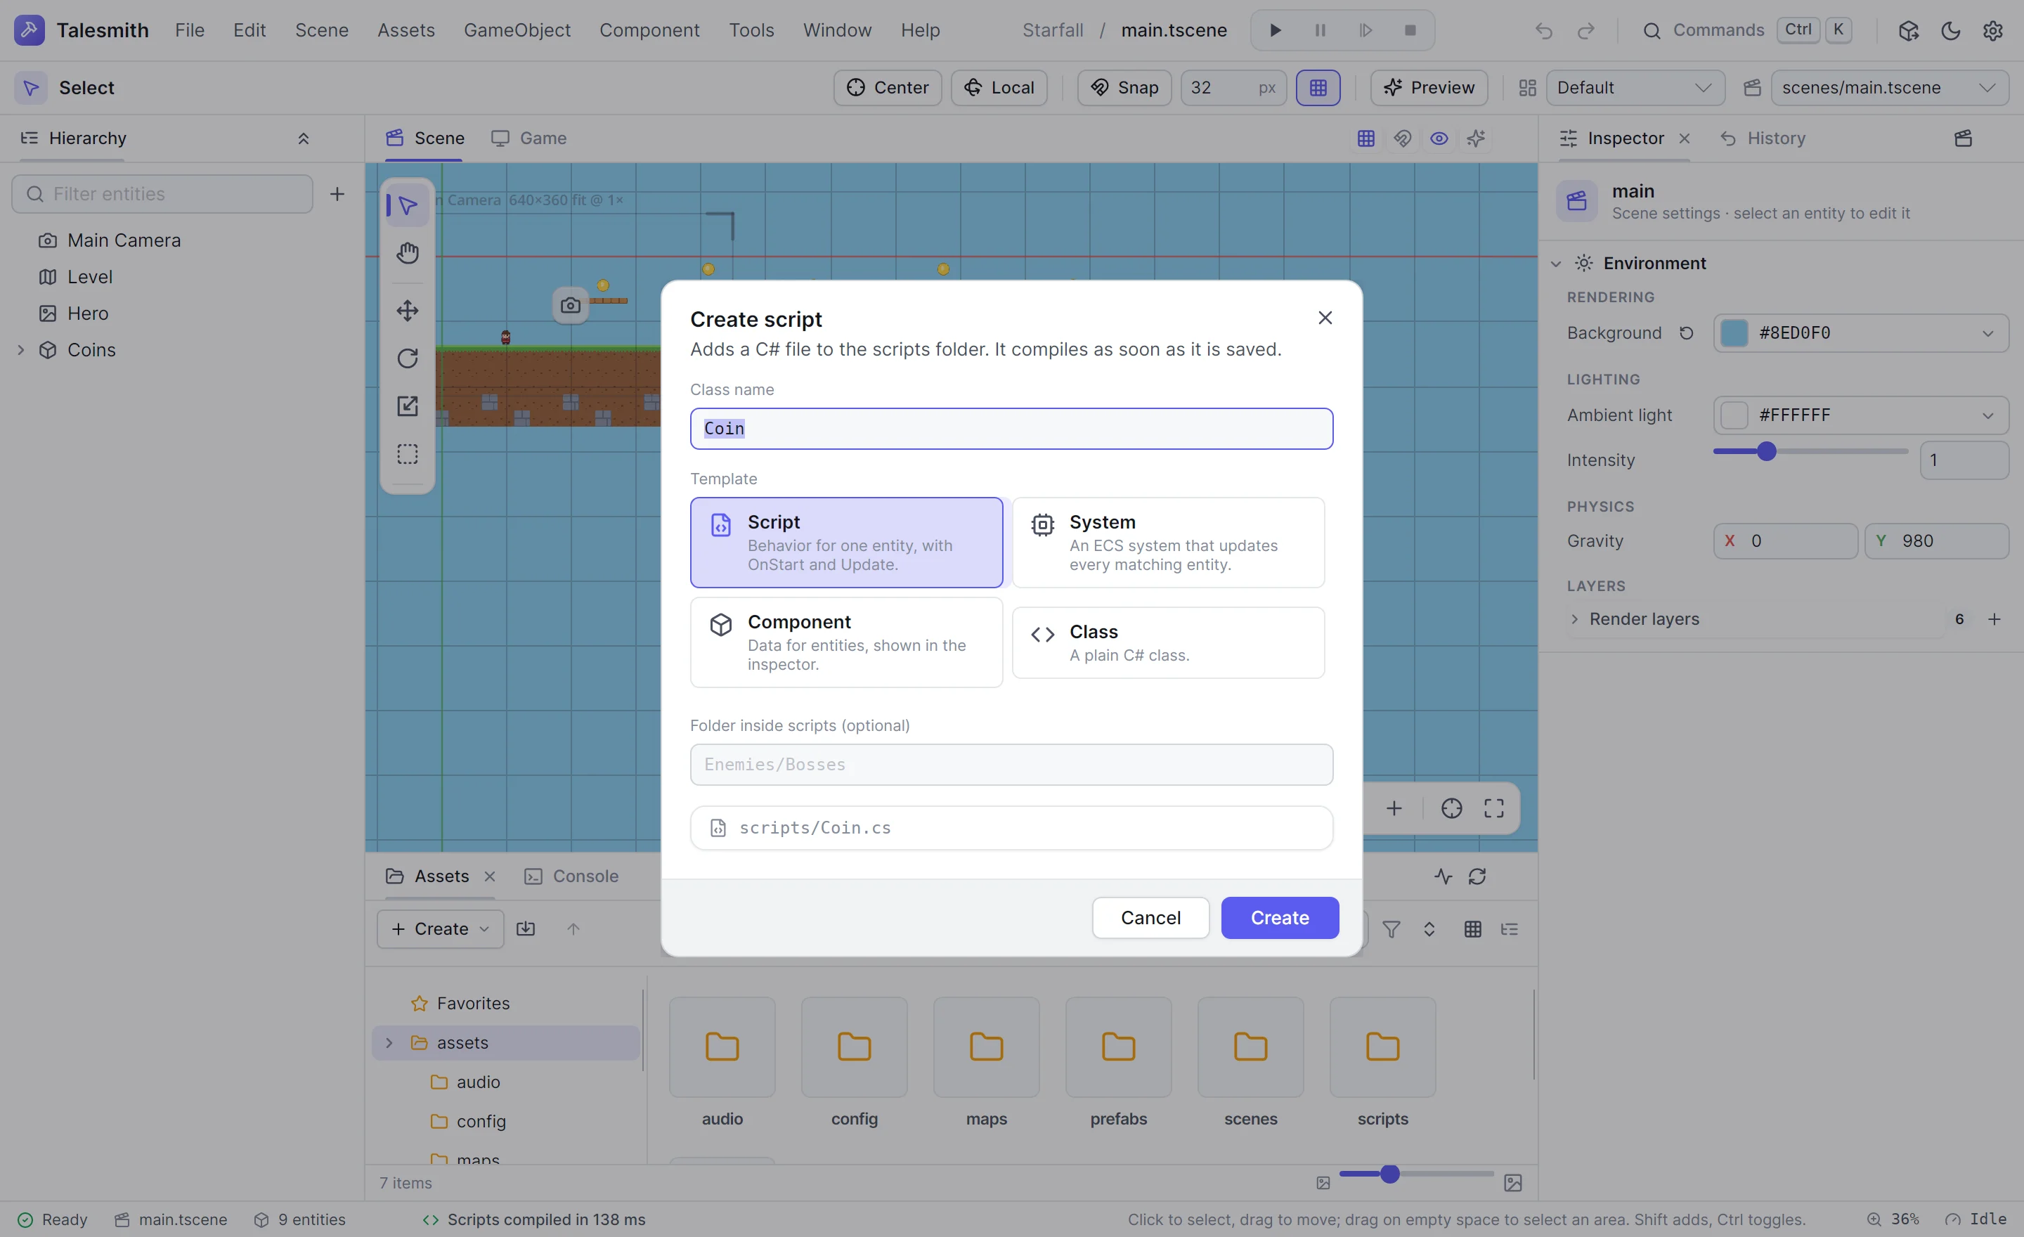2024x1237 pixels.
Task: Click Cancel in Create script dialog
Action: click(1151, 917)
